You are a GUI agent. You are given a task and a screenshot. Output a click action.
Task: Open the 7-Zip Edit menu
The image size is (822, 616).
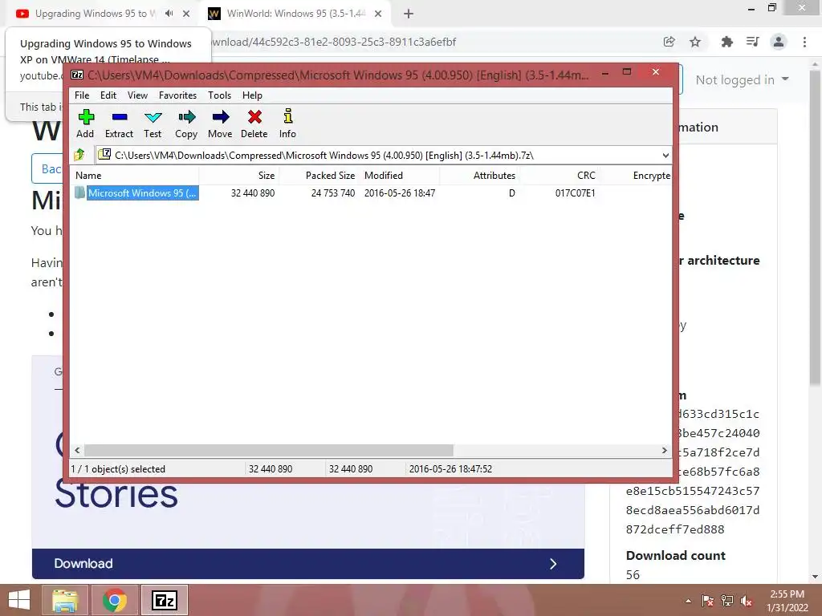(108, 95)
